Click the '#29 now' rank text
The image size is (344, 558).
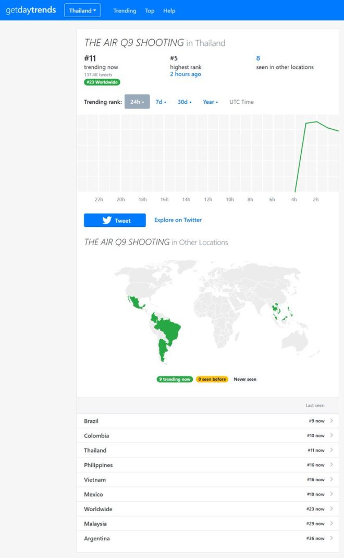click(x=315, y=524)
